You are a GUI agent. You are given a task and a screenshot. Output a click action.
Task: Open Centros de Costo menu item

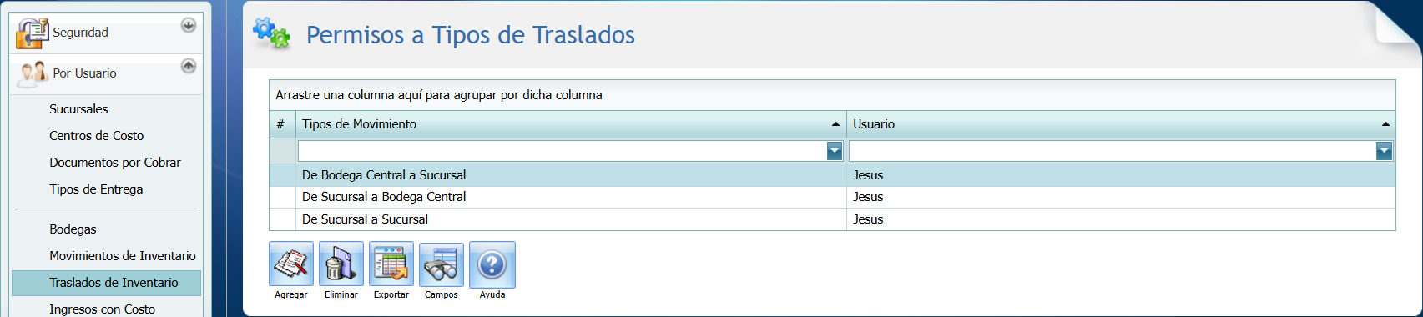[96, 136]
